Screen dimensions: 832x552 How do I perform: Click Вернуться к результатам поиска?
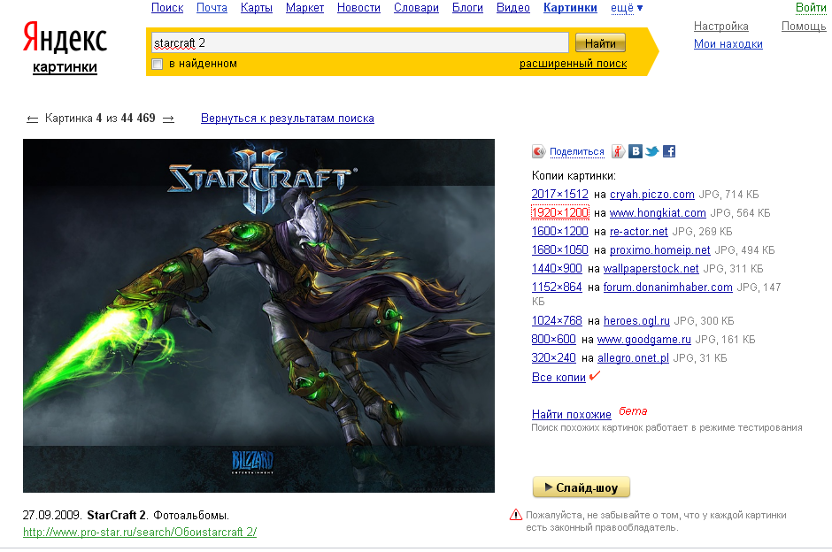pos(288,119)
